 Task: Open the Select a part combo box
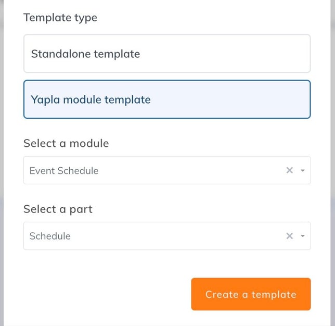pyautogui.click(x=156, y=236)
